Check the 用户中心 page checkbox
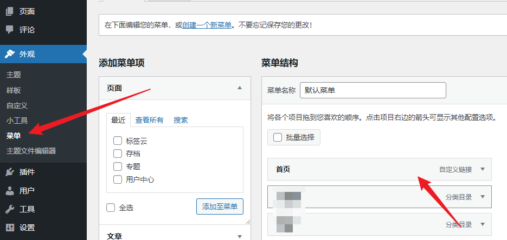This screenshot has height=240, width=507. tap(117, 179)
